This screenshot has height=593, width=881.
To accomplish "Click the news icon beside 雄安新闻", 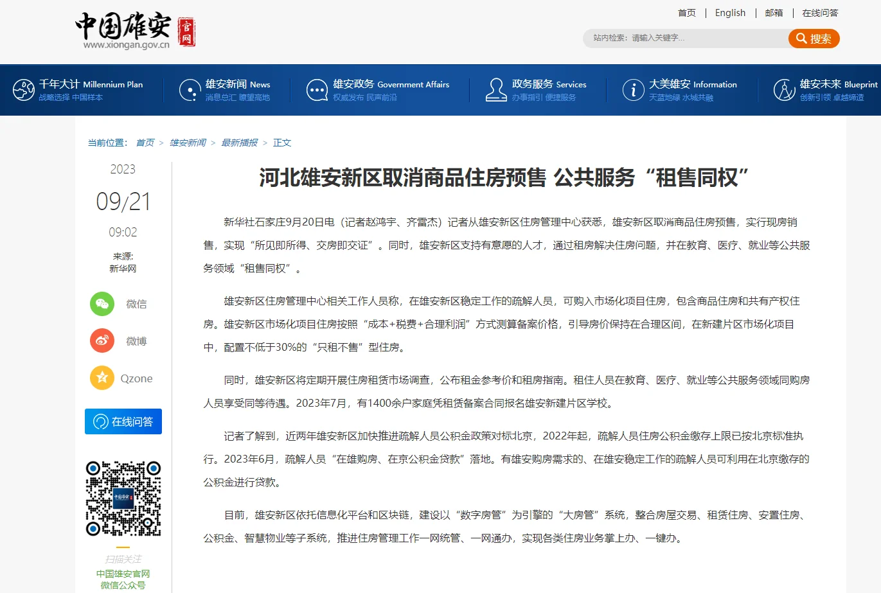I will pos(190,90).
